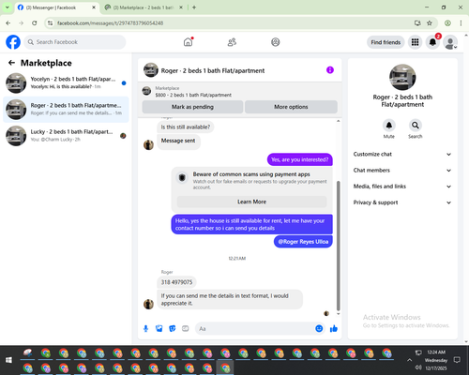Reload the page
Image resolution: width=469 pixels, height=375 pixels.
[x=35, y=23]
